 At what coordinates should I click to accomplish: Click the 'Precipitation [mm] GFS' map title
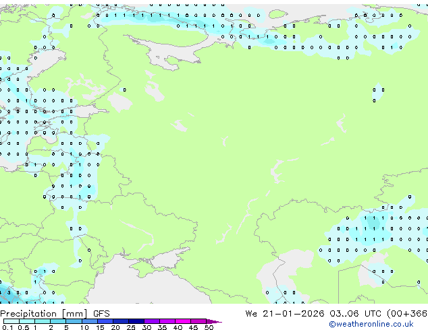(x=55, y=314)
